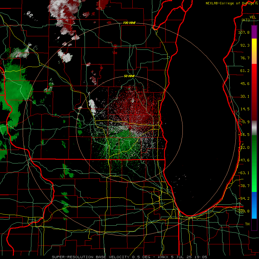The height and width of the screenshot is (259, 259).
Task: Select the -16.5 scale value
Action: (244, 135)
